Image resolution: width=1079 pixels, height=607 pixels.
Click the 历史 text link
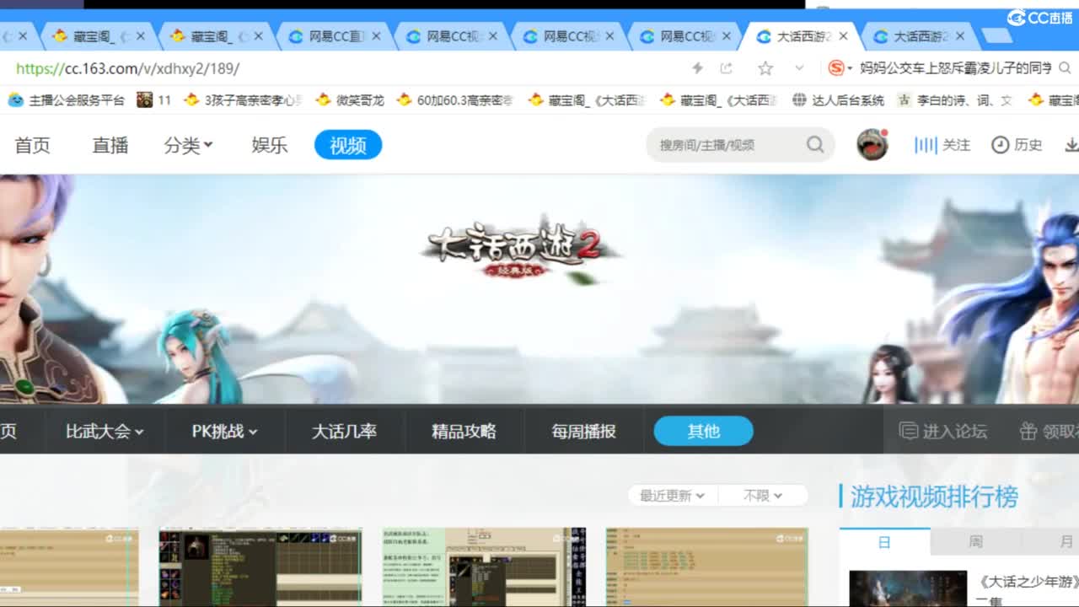(x=1028, y=145)
